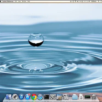This screenshot has width=102, height=102.
Task: Open the App Store with update badge
Action: tap(28, 97)
